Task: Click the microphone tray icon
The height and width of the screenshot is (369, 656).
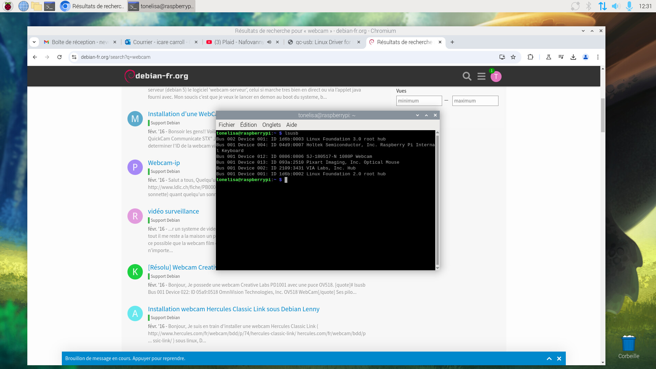Action: 629,6
